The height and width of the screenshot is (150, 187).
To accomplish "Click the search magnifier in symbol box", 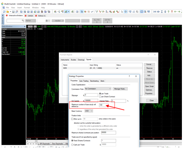I will [x=23, y=21].
